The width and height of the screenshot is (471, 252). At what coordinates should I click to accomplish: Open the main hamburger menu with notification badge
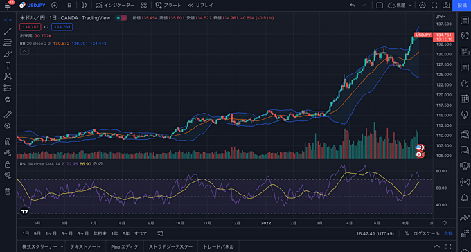click(x=8, y=5)
